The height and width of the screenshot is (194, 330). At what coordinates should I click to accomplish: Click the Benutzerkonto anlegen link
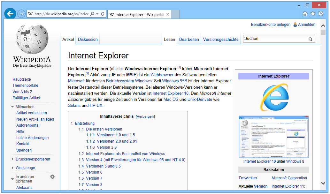[271, 25]
